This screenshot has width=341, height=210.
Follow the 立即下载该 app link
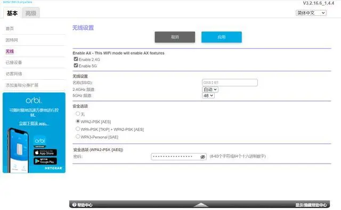[34, 123]
